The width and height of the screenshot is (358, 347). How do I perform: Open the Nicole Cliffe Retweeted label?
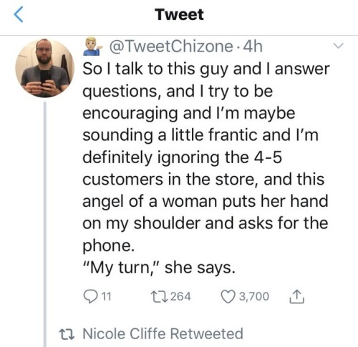tap(163, 333)
